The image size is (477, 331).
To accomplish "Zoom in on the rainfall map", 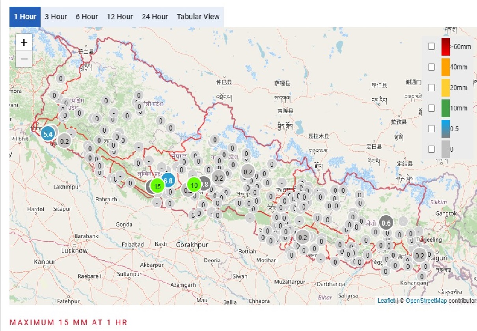I will pyautogui.click(x=24, y=43).
